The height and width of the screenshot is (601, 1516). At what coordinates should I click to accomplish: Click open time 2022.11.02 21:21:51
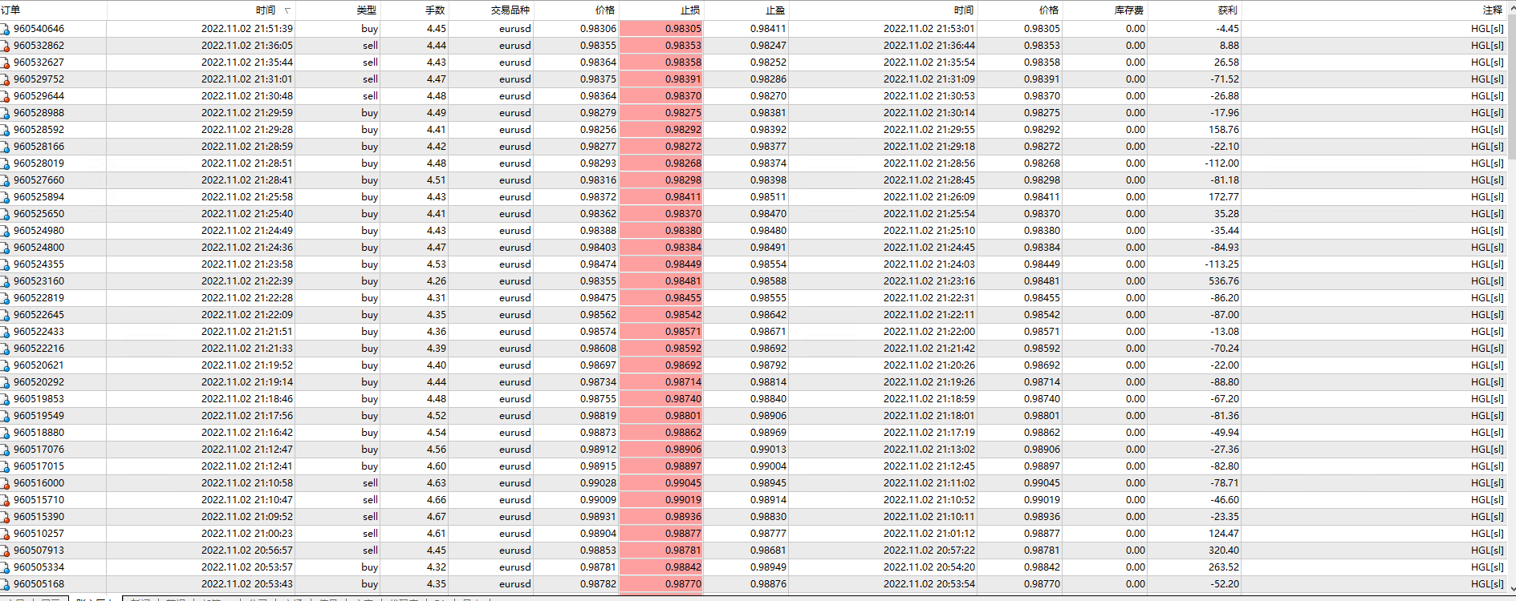pos(247,332)
